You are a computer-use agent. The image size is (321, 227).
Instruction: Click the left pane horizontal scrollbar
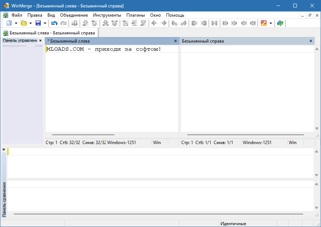pyautogui.click(x=83, y=135)
